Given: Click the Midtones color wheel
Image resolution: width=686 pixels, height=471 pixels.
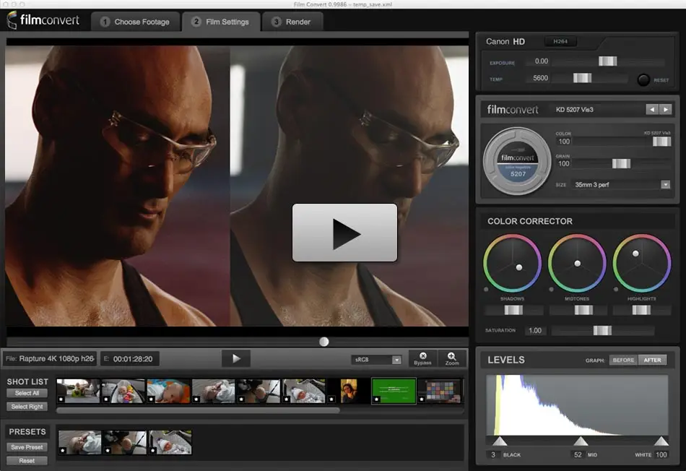Looking at the screenshot, I should (577, 263).
